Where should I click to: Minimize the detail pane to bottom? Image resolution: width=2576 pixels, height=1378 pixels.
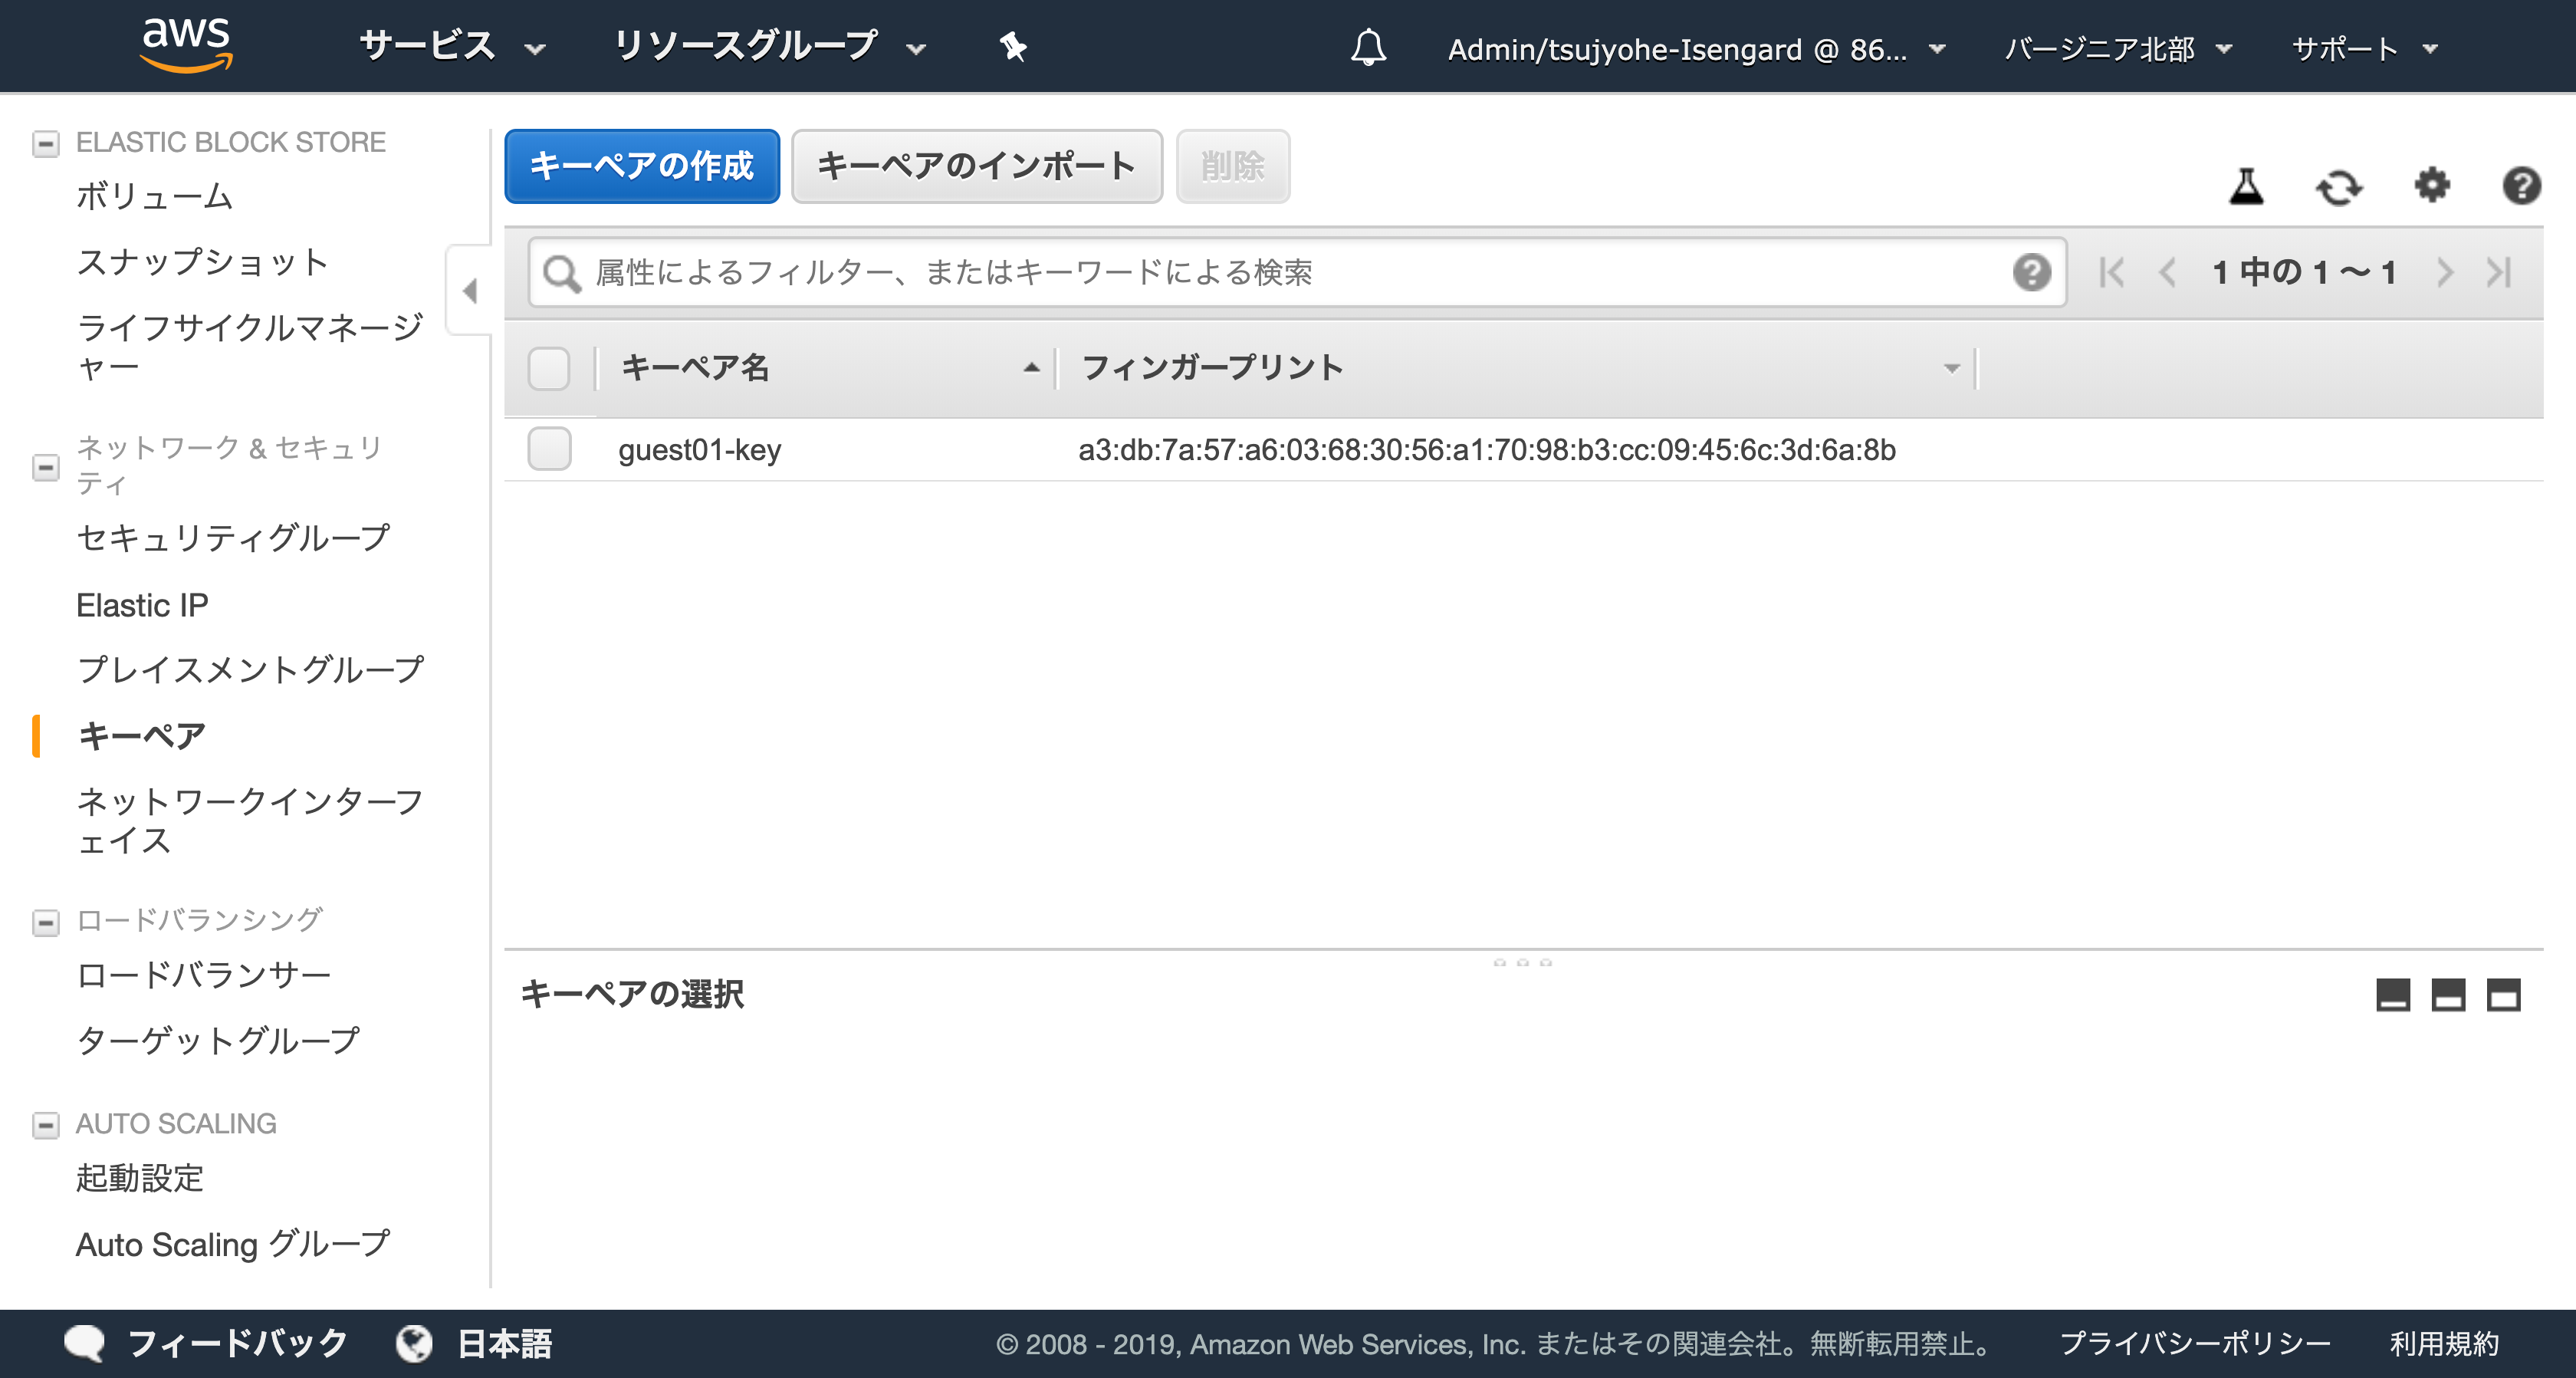pos(2393,995)
